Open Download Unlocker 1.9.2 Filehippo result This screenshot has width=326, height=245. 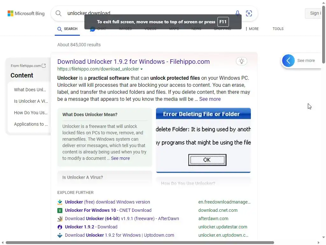tap(133, 62)
